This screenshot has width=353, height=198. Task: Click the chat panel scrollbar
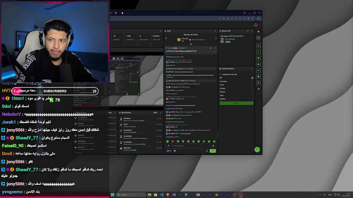coord(218,134)
